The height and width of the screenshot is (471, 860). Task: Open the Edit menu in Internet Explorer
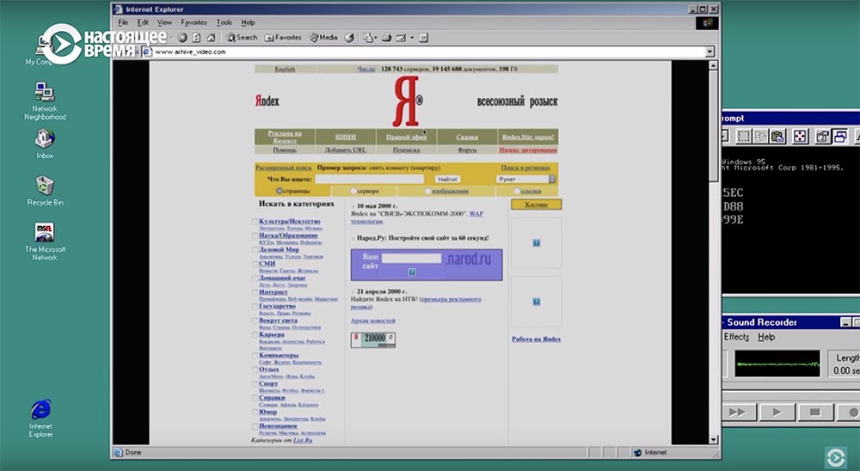point(143,22)
